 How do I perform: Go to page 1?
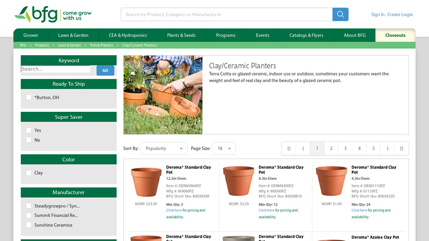pyautogui.click(x=317, y=148)
